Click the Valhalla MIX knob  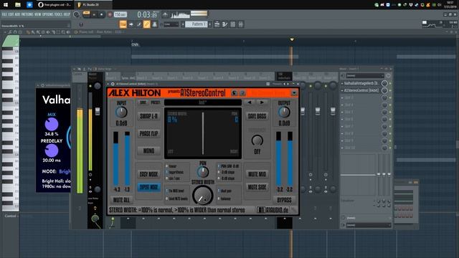point(52,124)
